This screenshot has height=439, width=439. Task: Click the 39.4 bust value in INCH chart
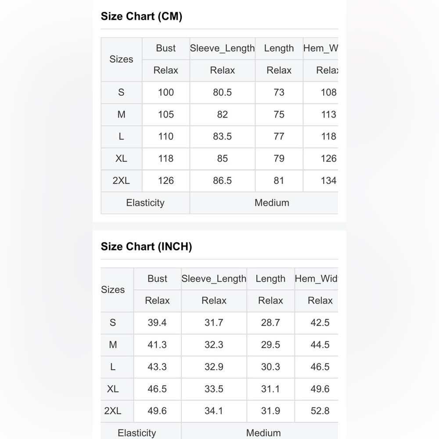[x=157, y=323]
